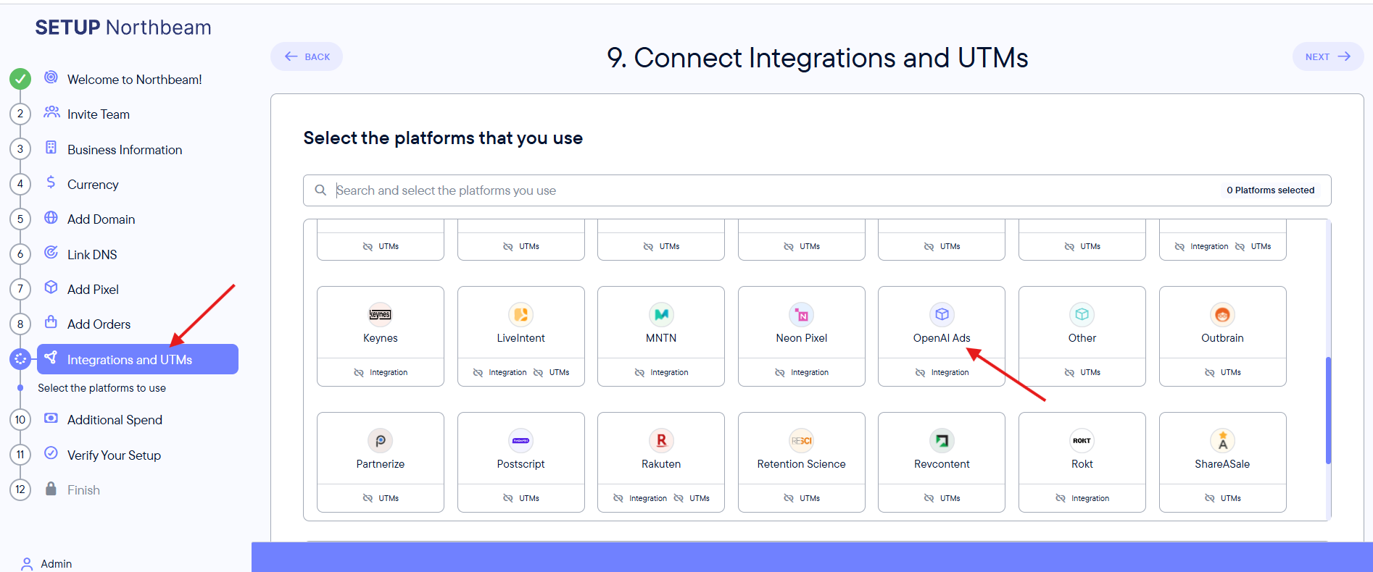Select the ShareASale platform logo

point(1222,440)
